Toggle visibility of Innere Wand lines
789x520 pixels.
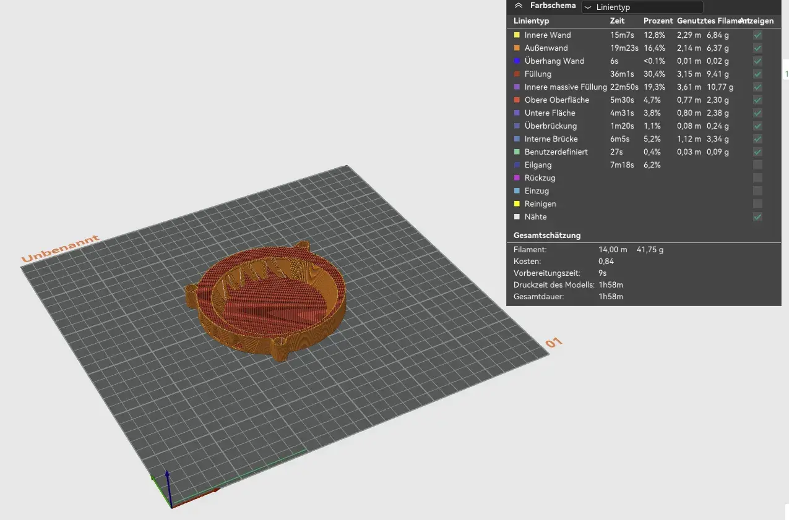(x=757, y=35)
